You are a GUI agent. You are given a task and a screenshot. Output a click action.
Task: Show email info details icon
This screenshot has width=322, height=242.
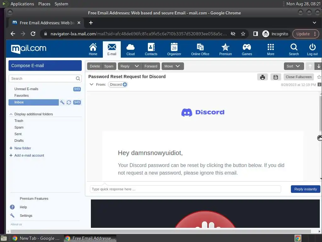point(319,84)
